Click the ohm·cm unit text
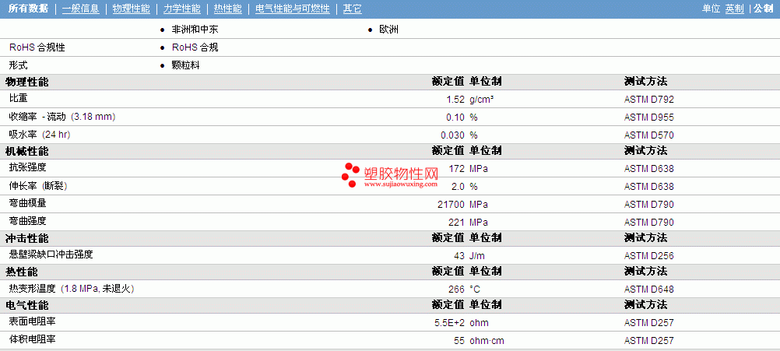 pos(487,341)
